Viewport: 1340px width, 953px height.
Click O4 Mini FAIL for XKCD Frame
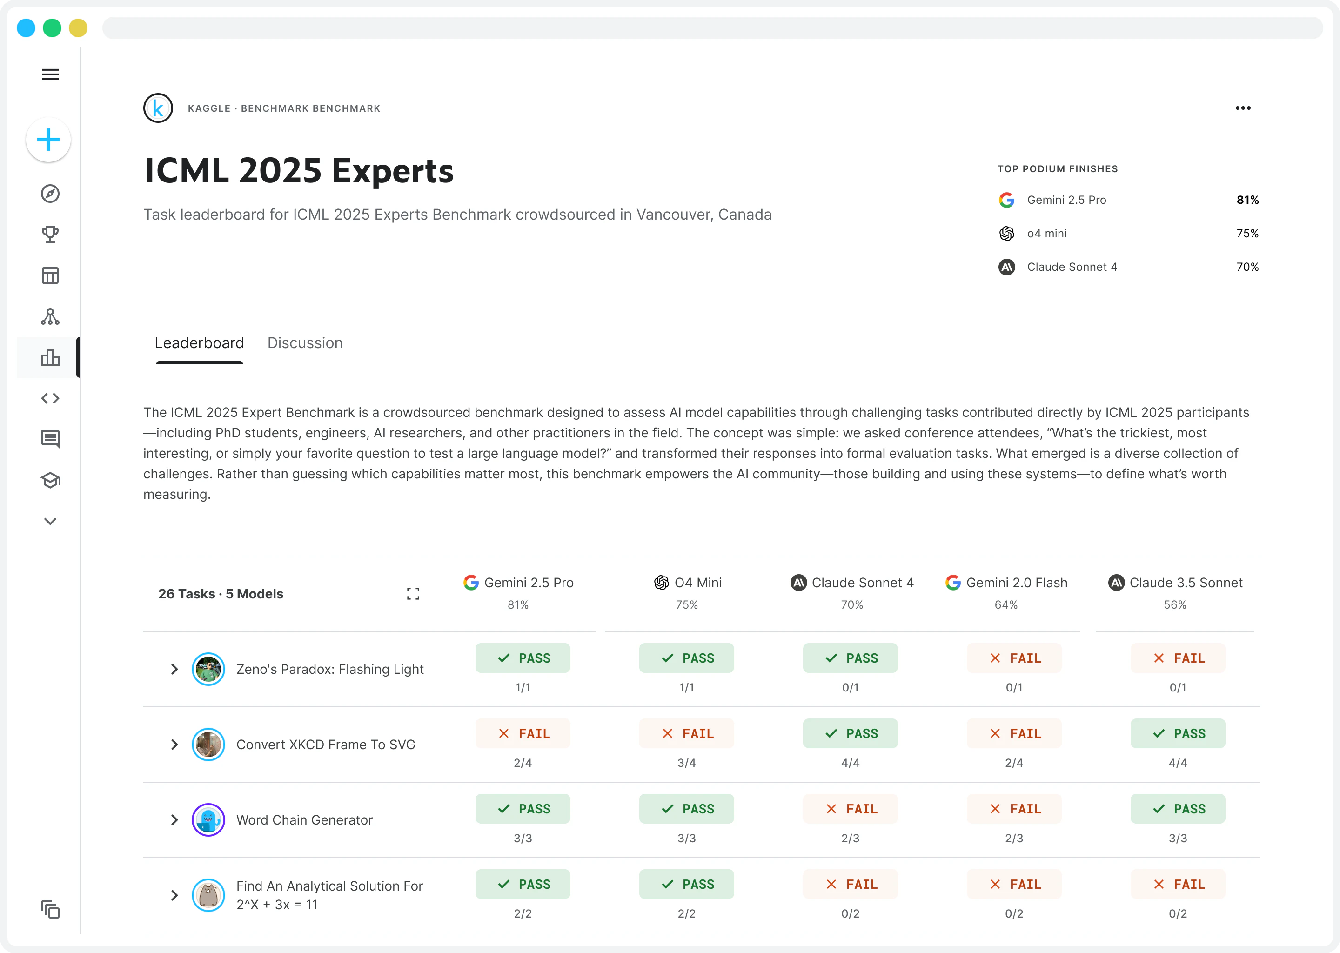pos(686,733)
